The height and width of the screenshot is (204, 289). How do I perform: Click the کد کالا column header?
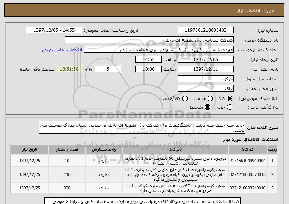point(248,150)
